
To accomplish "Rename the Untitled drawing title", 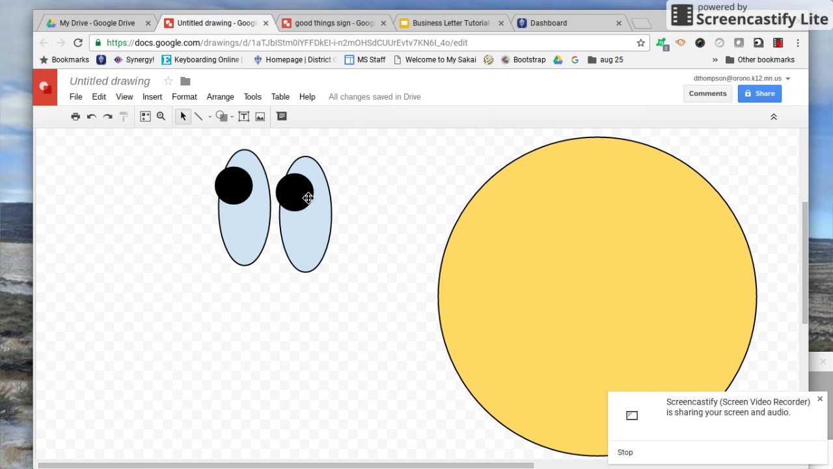I will click(109, 81).
